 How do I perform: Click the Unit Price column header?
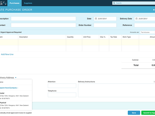point(87,37)
